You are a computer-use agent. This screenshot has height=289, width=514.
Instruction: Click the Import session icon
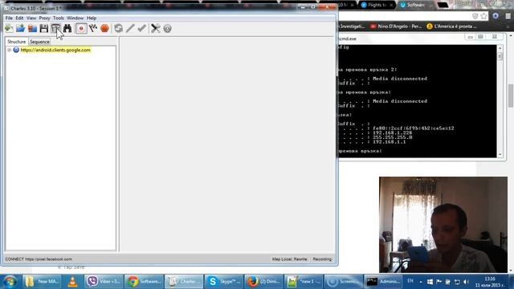[32, 29]
